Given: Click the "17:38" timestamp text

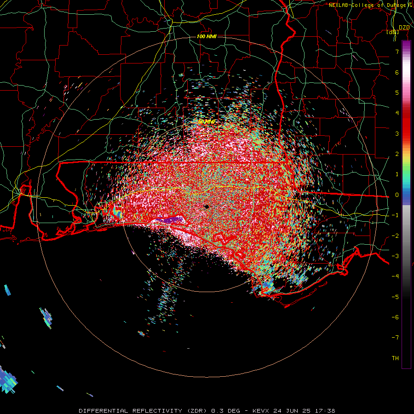Looking at the screenshot, I should coord(325,411).
